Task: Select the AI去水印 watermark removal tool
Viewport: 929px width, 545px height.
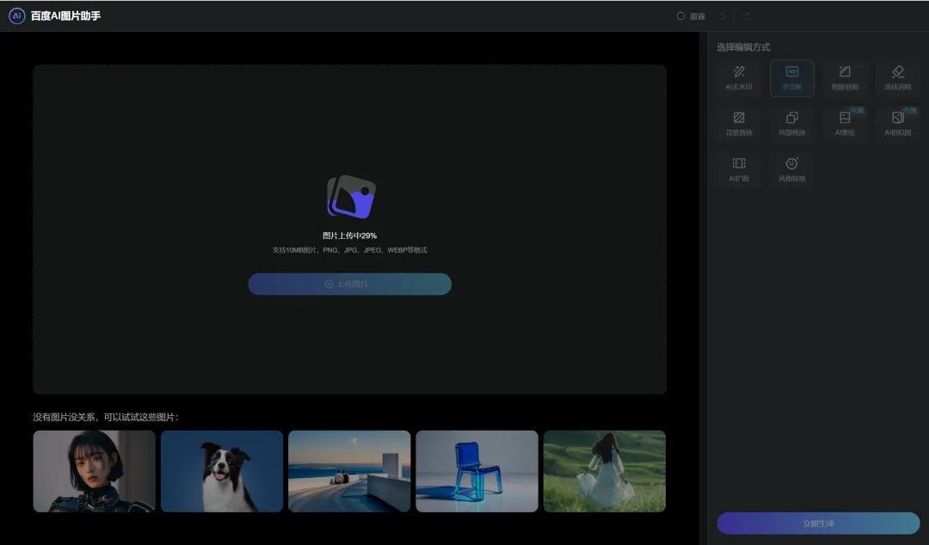Action: (739, 78)
